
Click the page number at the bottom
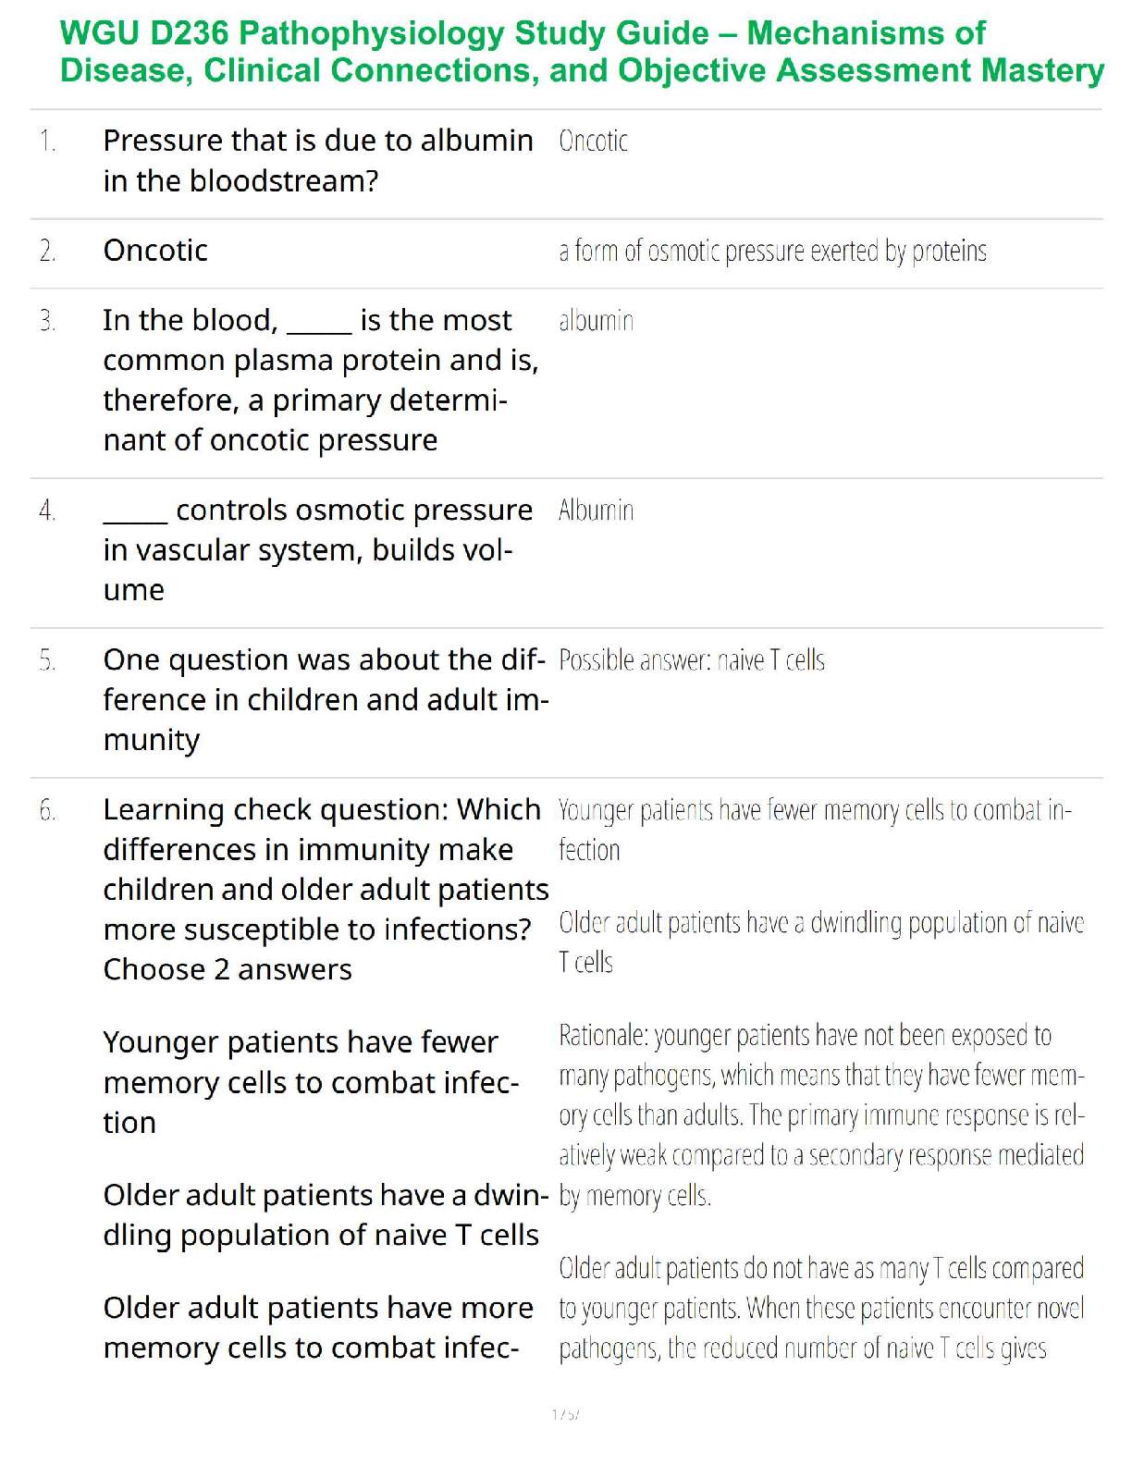pyautogui.click(x=565, y=1414)
